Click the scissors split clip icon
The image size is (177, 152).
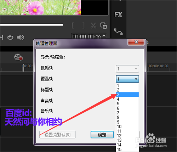[x=93, y=26]
